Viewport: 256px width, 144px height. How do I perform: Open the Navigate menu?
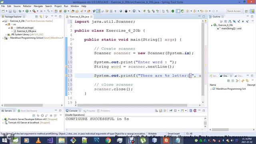[x=38, y=6]
